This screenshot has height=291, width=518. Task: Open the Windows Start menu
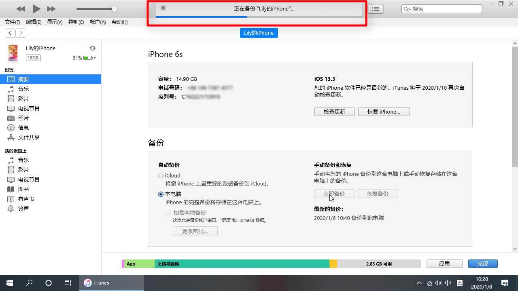[10, 283]
